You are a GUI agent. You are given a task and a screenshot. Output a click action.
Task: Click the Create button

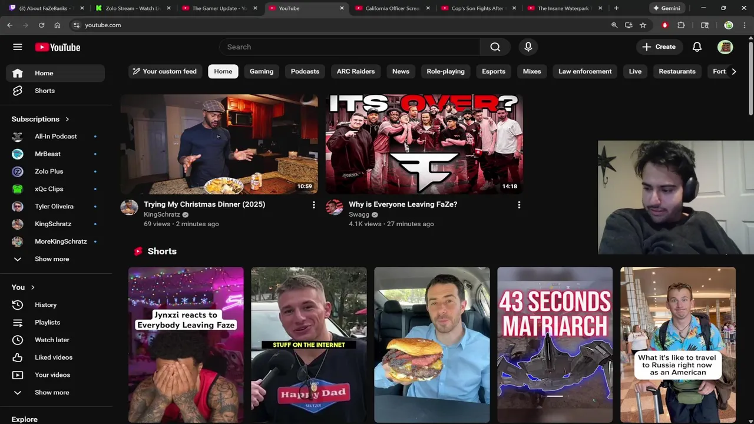coord(659,47)
